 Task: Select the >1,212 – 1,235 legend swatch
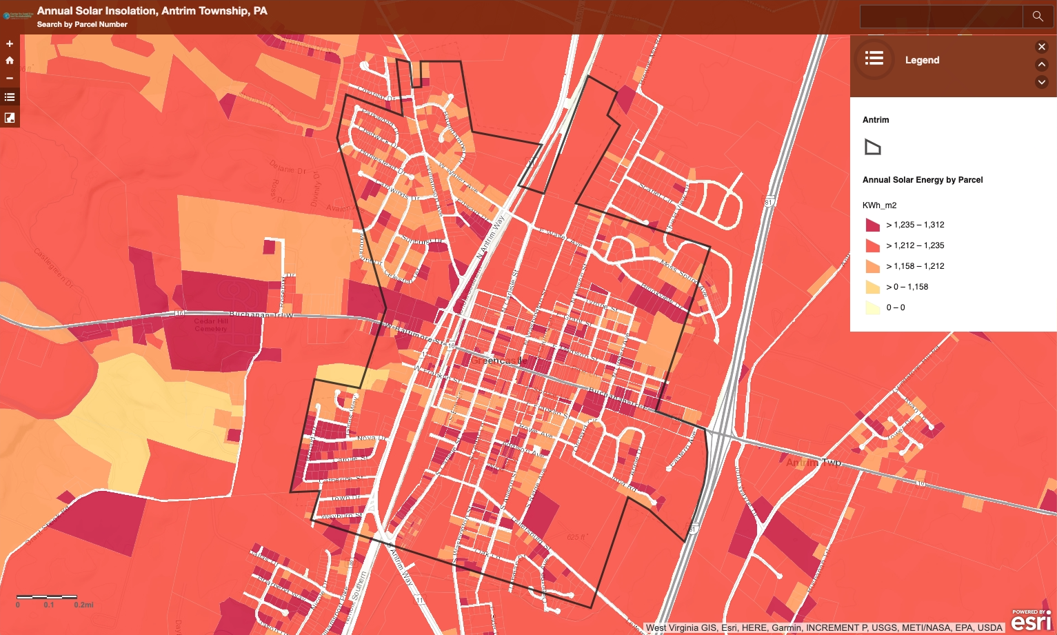pyautogui.click(x=872, y=245)
